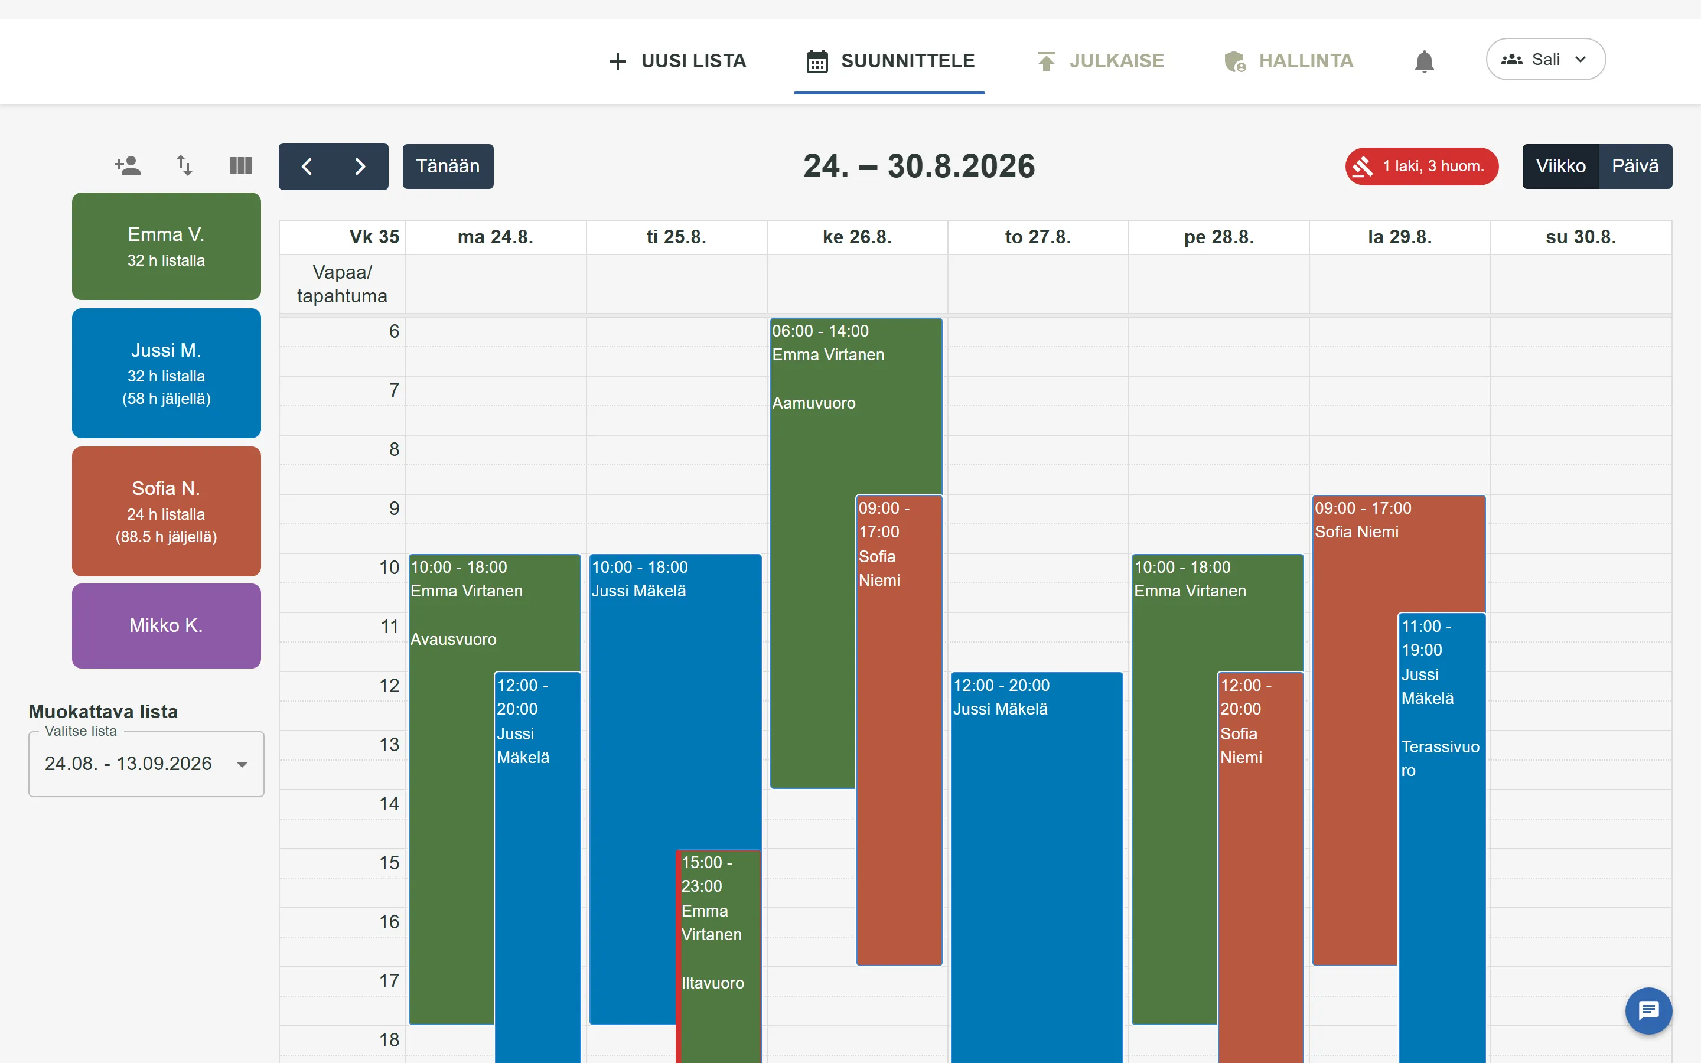Open Emma Virtanen's Aamuvuoro shift on Wednesday

[813, 553]
